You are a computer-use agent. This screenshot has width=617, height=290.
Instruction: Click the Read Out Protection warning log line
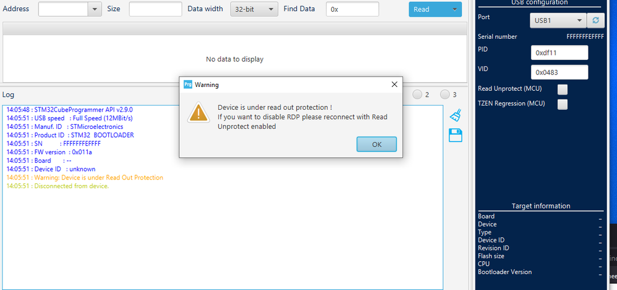pos(85,178)
